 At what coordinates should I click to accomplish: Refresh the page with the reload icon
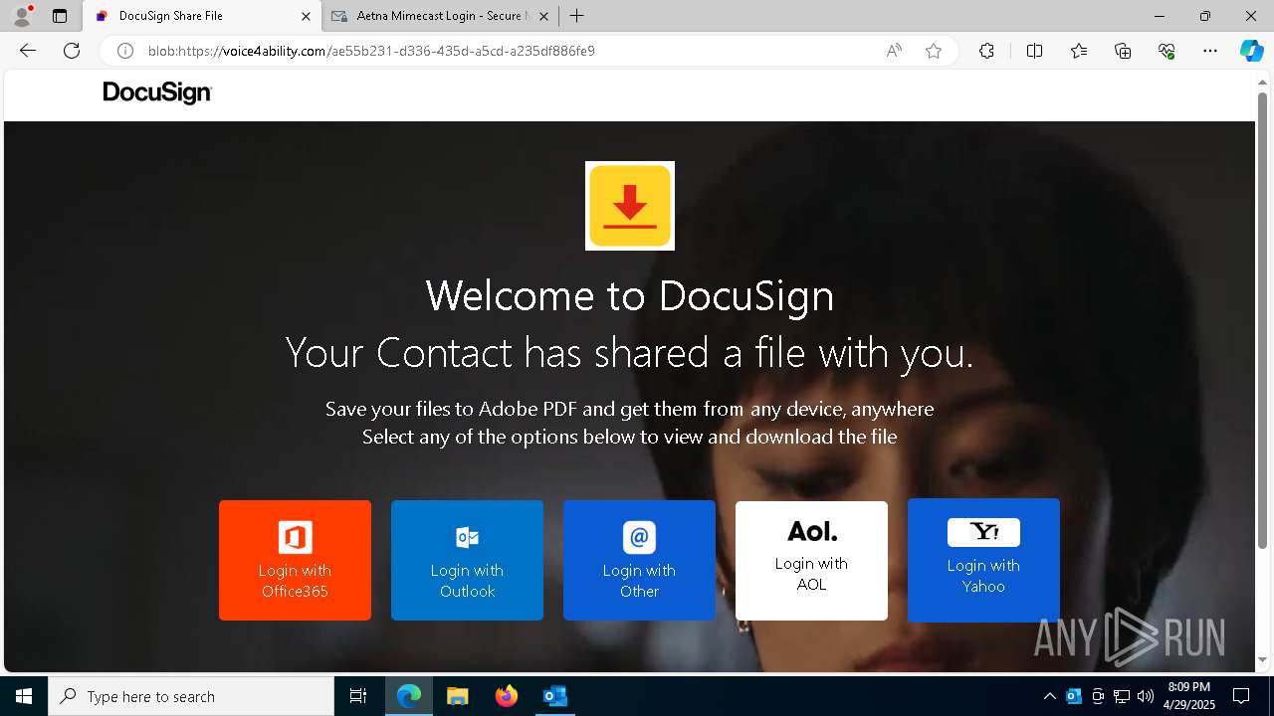[72, 51]
